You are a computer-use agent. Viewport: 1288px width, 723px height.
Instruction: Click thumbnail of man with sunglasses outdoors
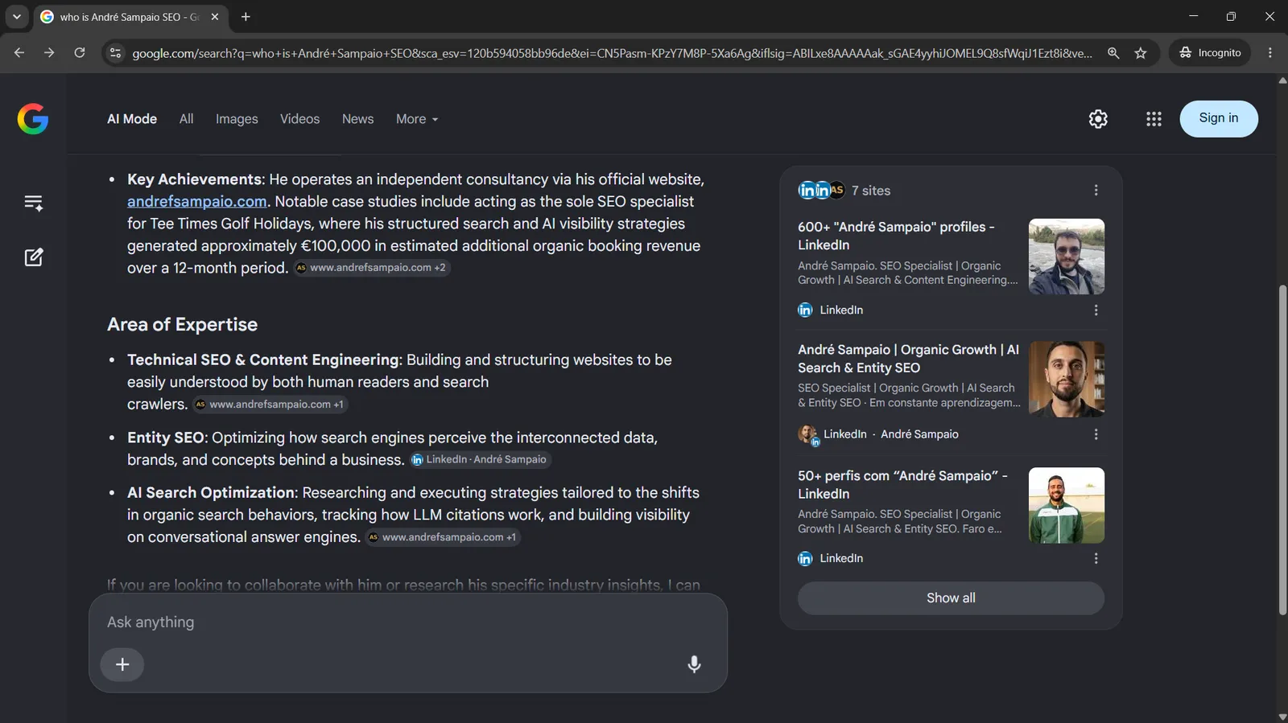(1067, 257)
